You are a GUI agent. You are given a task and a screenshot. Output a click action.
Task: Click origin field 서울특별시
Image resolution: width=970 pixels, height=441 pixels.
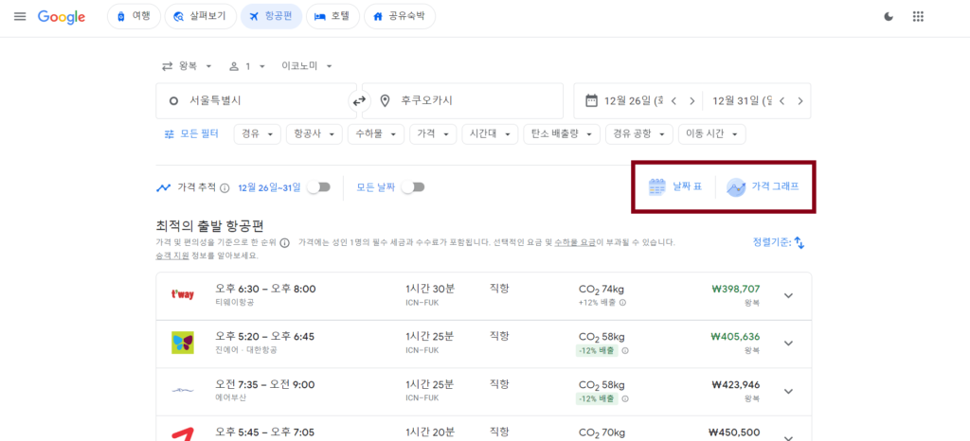[256, 100]
